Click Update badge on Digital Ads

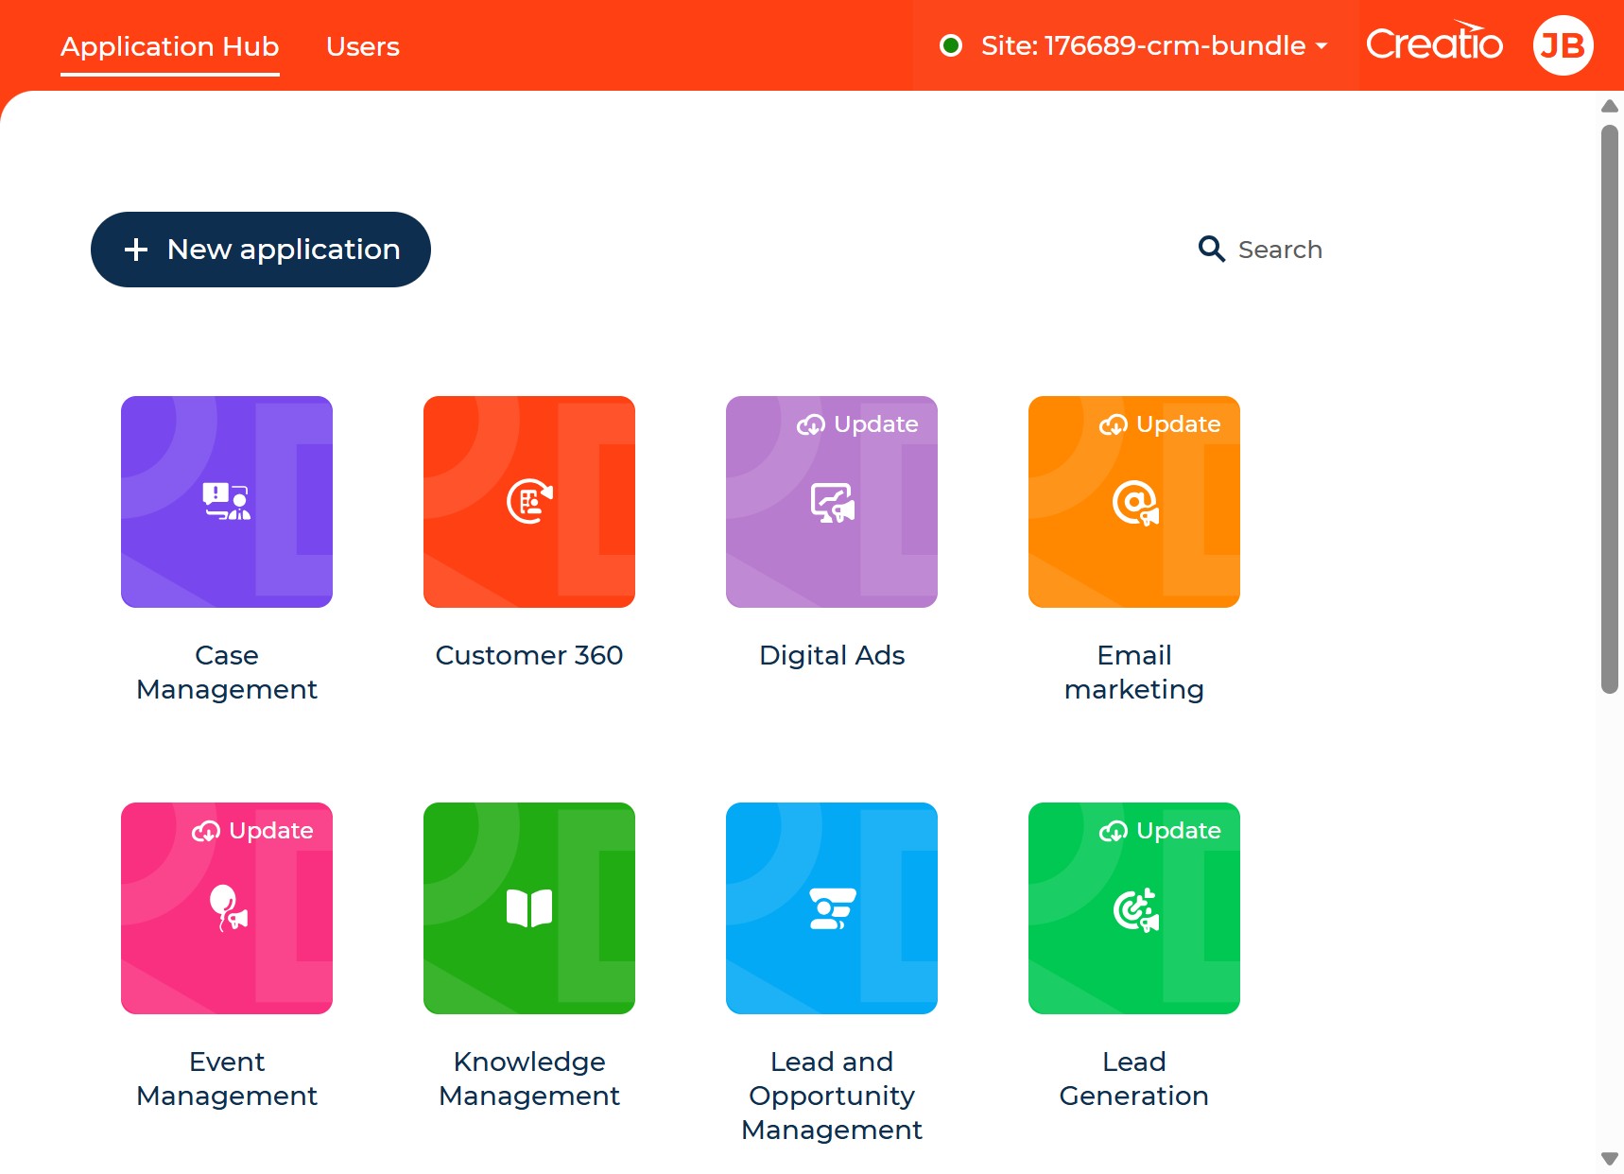(857, 424)
